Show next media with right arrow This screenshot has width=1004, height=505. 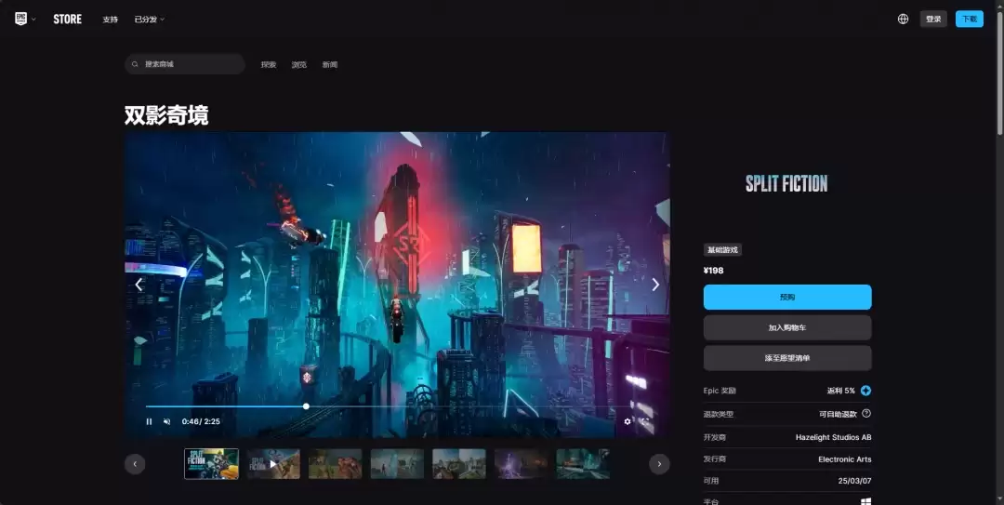pos(655,285)
